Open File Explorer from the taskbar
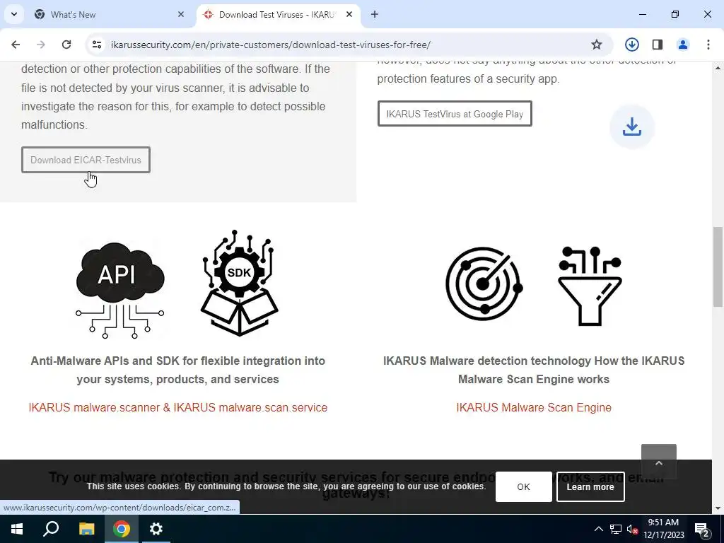The height and width of the screenshot is (543, 724). click(x=86, y=529)
